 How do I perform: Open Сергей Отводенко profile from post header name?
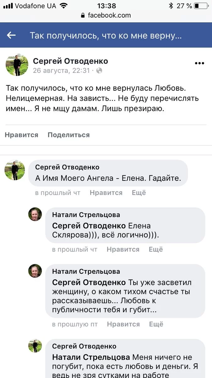click(70, 61)
